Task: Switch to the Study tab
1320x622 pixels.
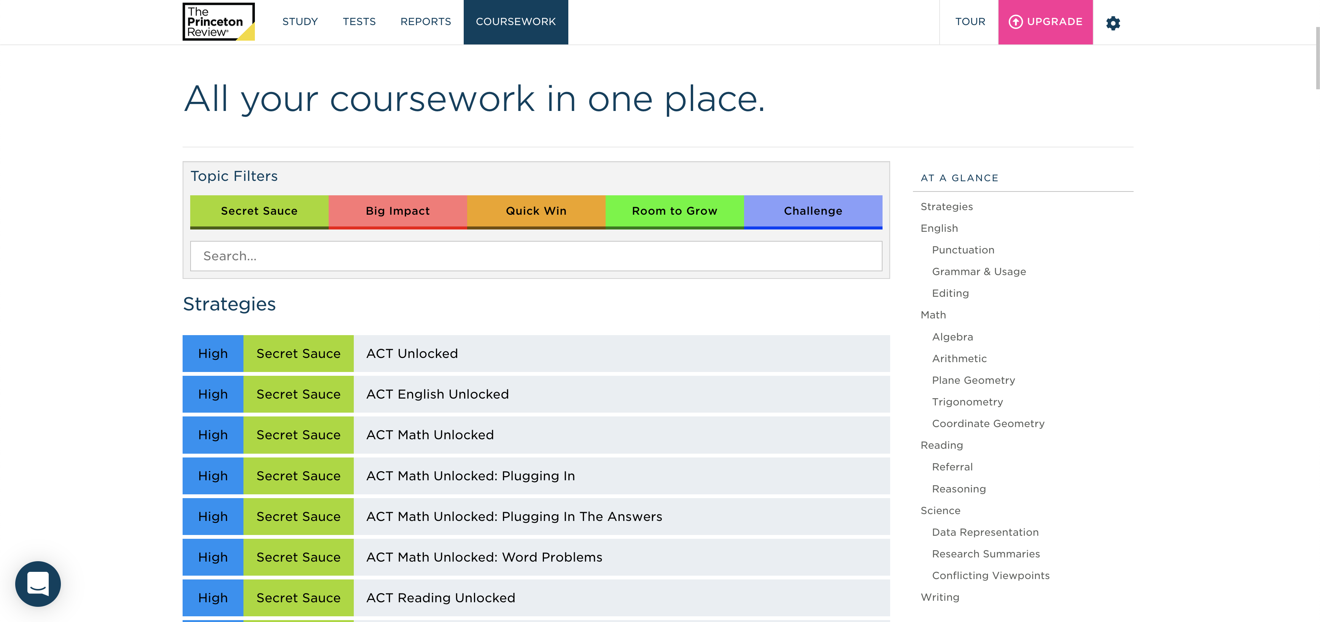Action: tap(300, 22)
